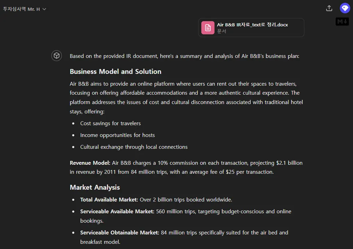Open the purple profile avatar menu

pos(345,8)
